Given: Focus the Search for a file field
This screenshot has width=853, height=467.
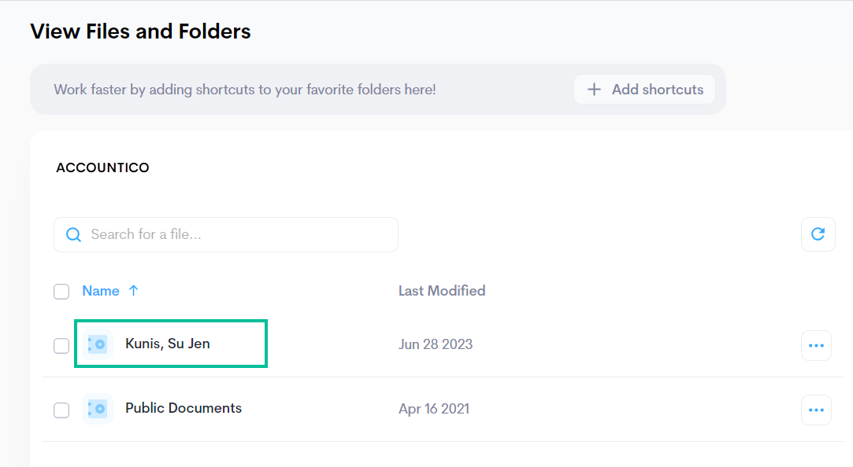Looking at the screenshot, I should click(x=226, y=234).
